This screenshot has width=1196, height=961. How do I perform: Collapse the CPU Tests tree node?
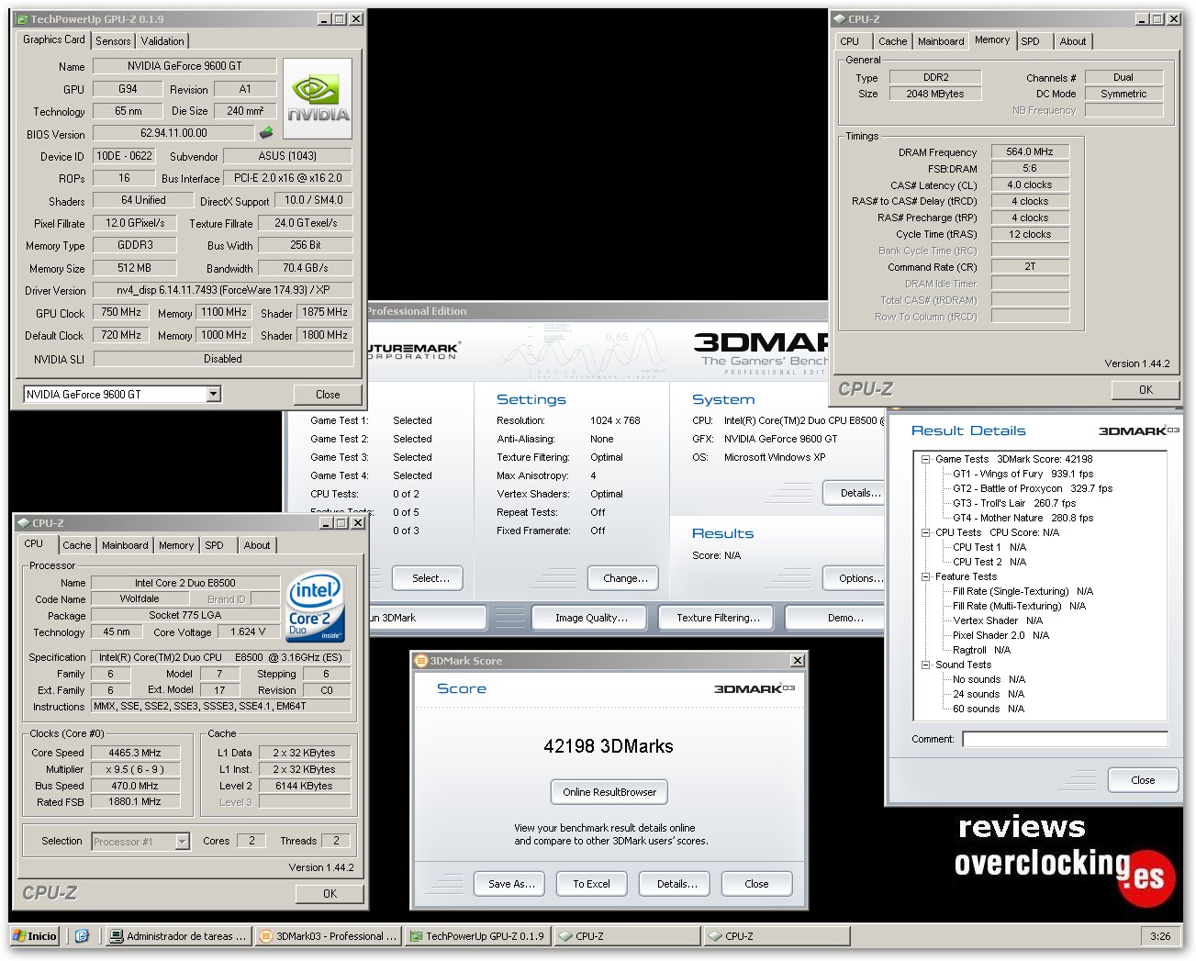click(x=926, y=532)
